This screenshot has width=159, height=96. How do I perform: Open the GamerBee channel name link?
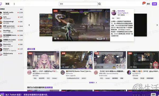pos(121,11)
